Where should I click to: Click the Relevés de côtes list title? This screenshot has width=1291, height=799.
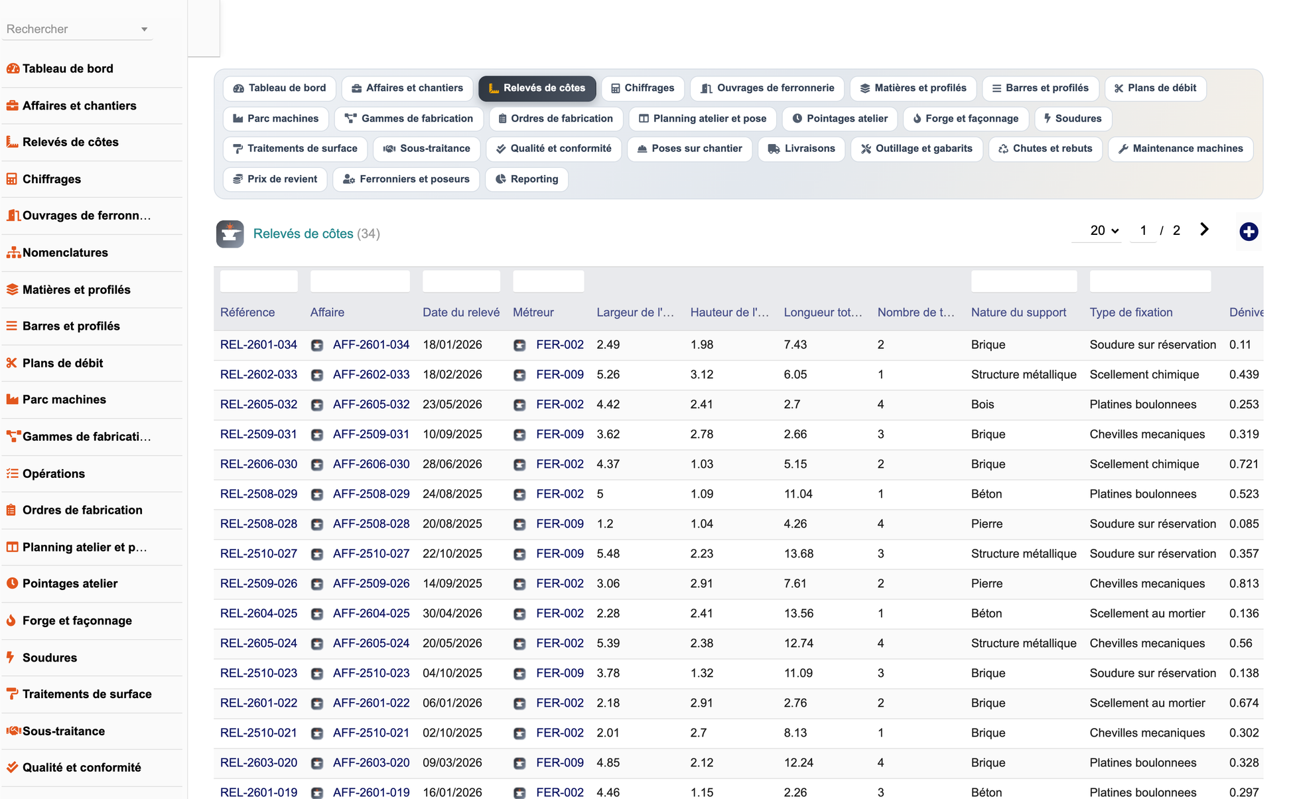tap(303, 234)
